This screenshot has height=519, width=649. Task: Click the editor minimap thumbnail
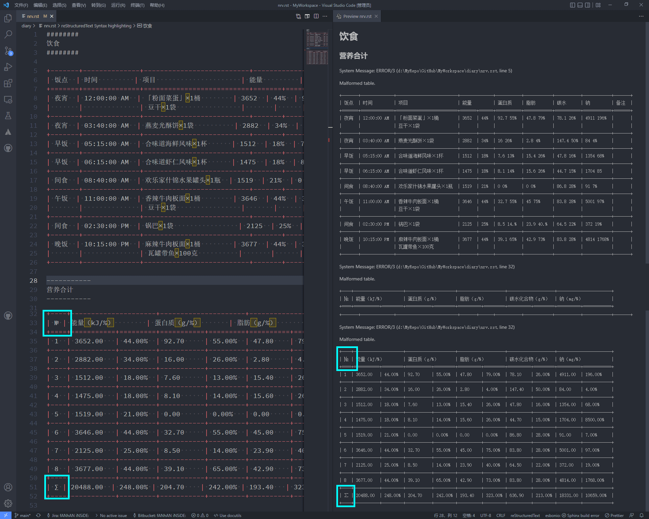pyautogui.click(x=317, y=47)
